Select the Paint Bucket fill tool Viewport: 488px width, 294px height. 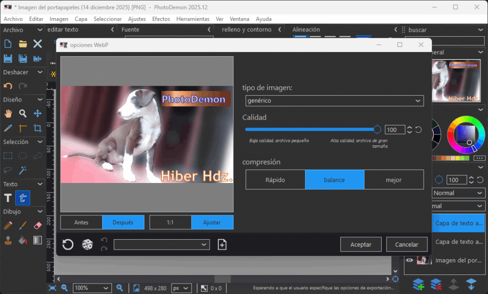coord(22,240)
